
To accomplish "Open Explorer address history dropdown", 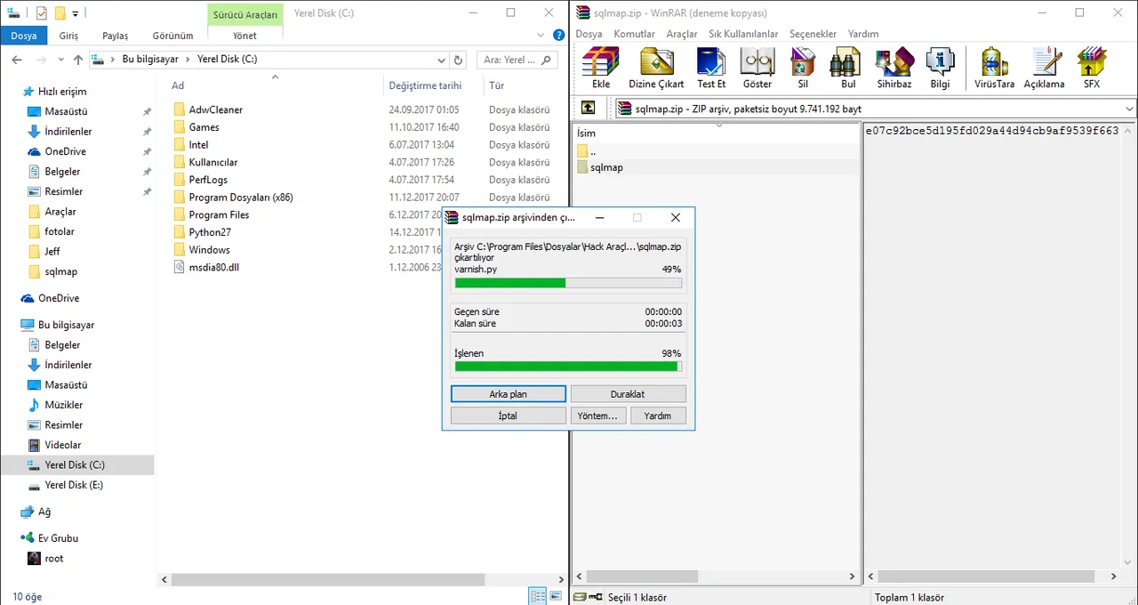I will click(442, 60).
